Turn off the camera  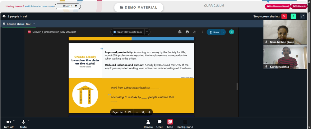9,124
